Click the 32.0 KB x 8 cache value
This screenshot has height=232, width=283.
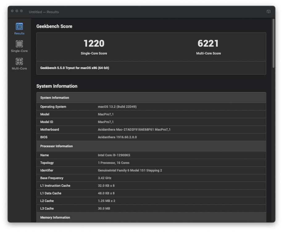click(106, 186)
